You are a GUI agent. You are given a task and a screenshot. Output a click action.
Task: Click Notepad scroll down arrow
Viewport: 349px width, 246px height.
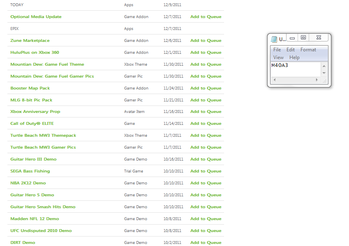[x=324, y=73]
